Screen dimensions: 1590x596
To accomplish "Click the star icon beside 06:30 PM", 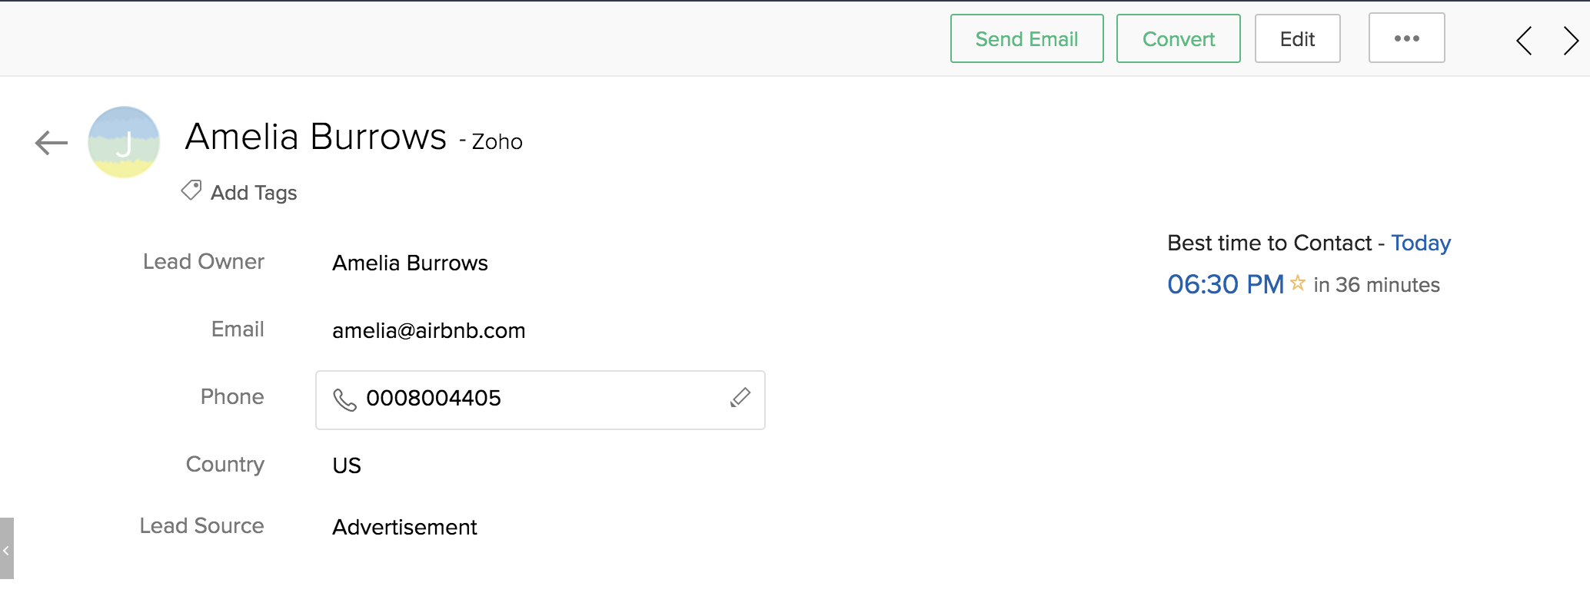I will 1298,283.
